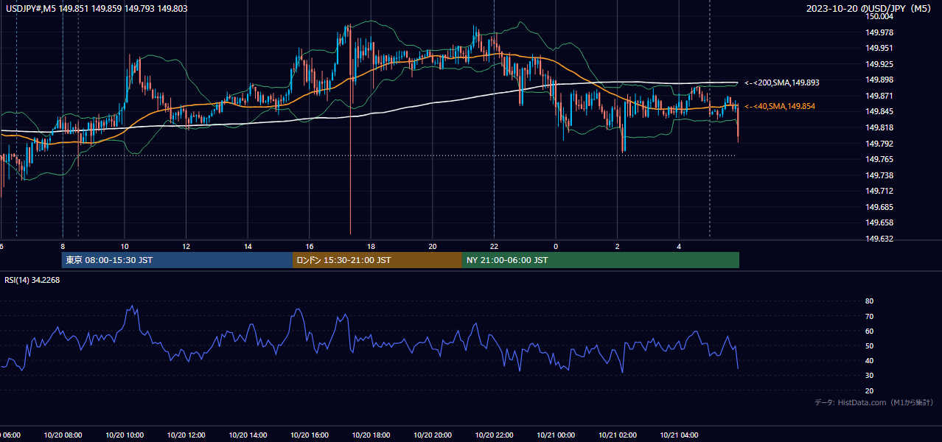Click the 10/21 02:00 date label
This screenshot has width=942, height=442.
pyautogui.click(x=618, y=435)
